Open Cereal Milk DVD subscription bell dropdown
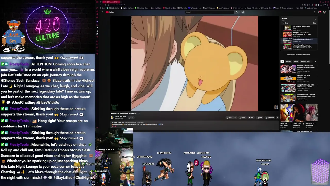Viewport: 330px width, 186px height. pos(131,118)
